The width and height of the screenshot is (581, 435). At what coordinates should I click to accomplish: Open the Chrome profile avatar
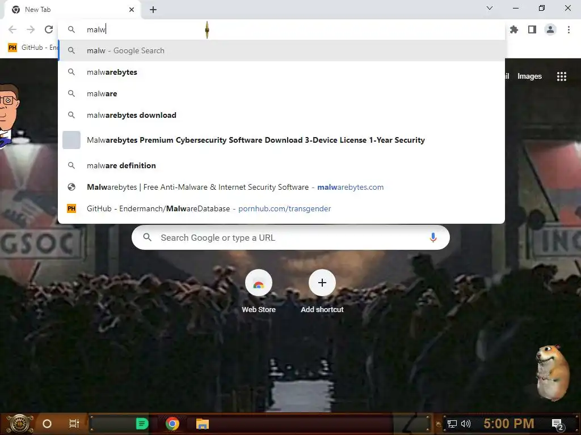pos(550,29)
